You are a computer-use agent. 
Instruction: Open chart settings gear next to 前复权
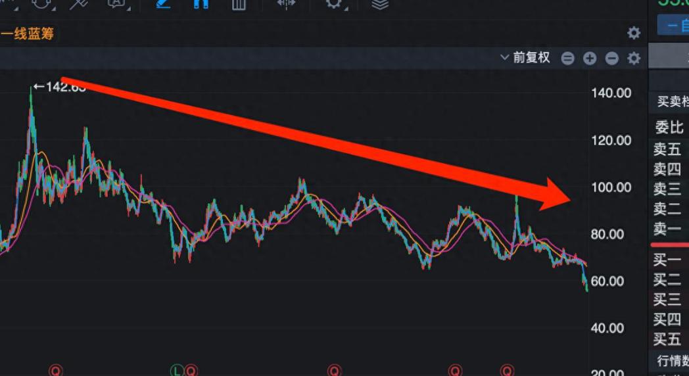633,59
